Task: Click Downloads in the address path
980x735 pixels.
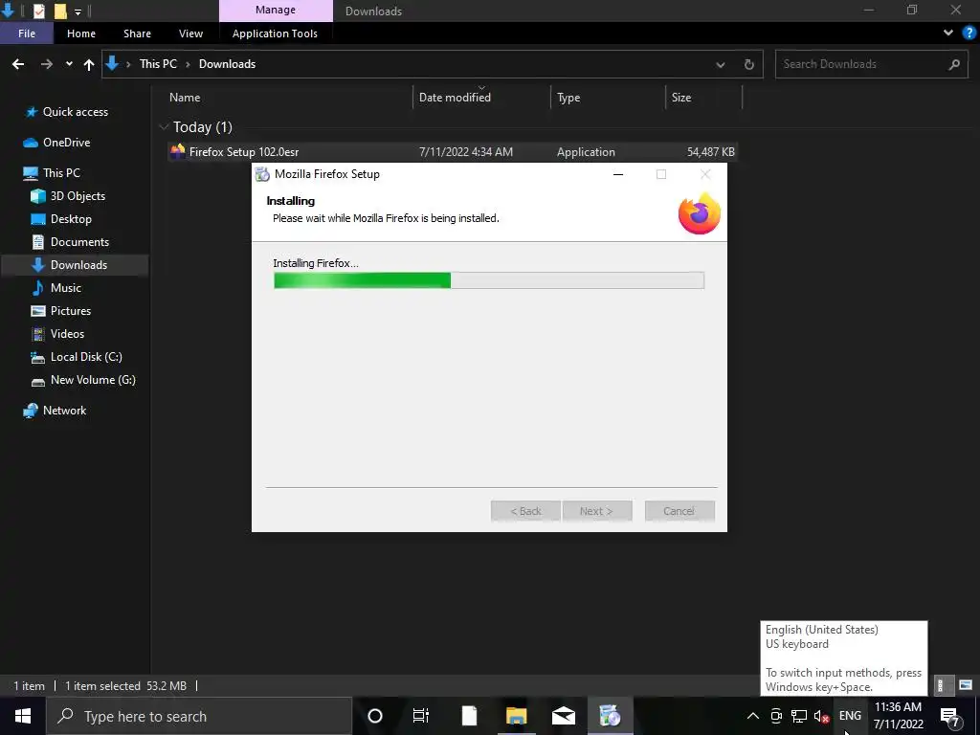Action: [227, 64]
